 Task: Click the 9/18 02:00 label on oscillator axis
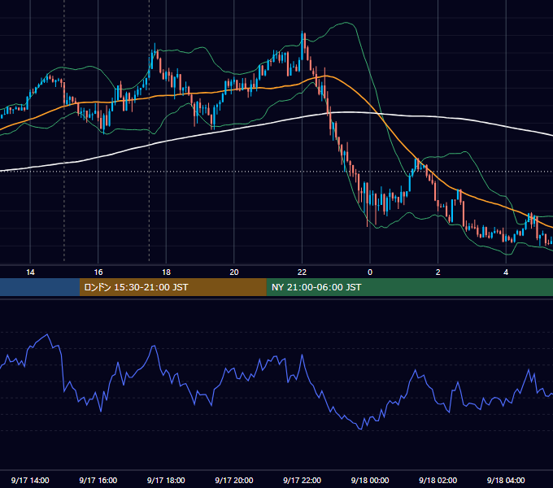(x=438, y=480)
